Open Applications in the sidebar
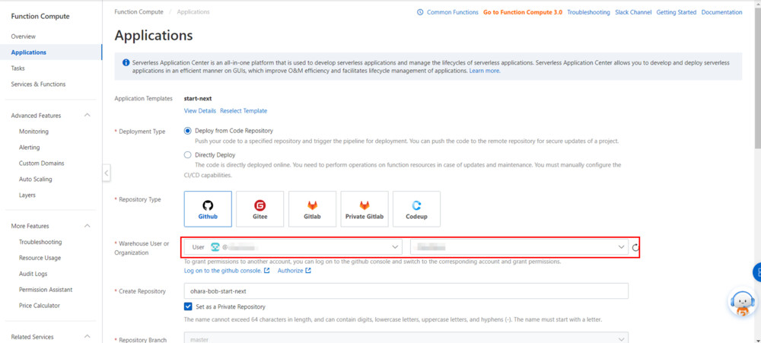Image resolution: width=761 pixels, height=343 pixels. pyautogui.click(x=29, y=52)
